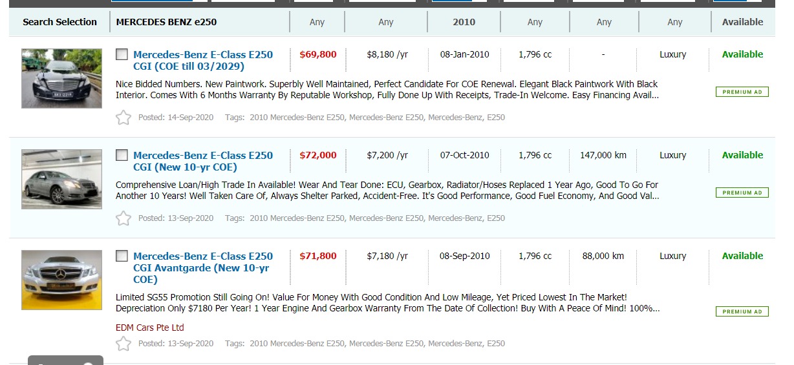794x365 pixels.
Task: Select the checkbox for E250 CGI (New 10-yr COE)
Action: tap(122, 155)
